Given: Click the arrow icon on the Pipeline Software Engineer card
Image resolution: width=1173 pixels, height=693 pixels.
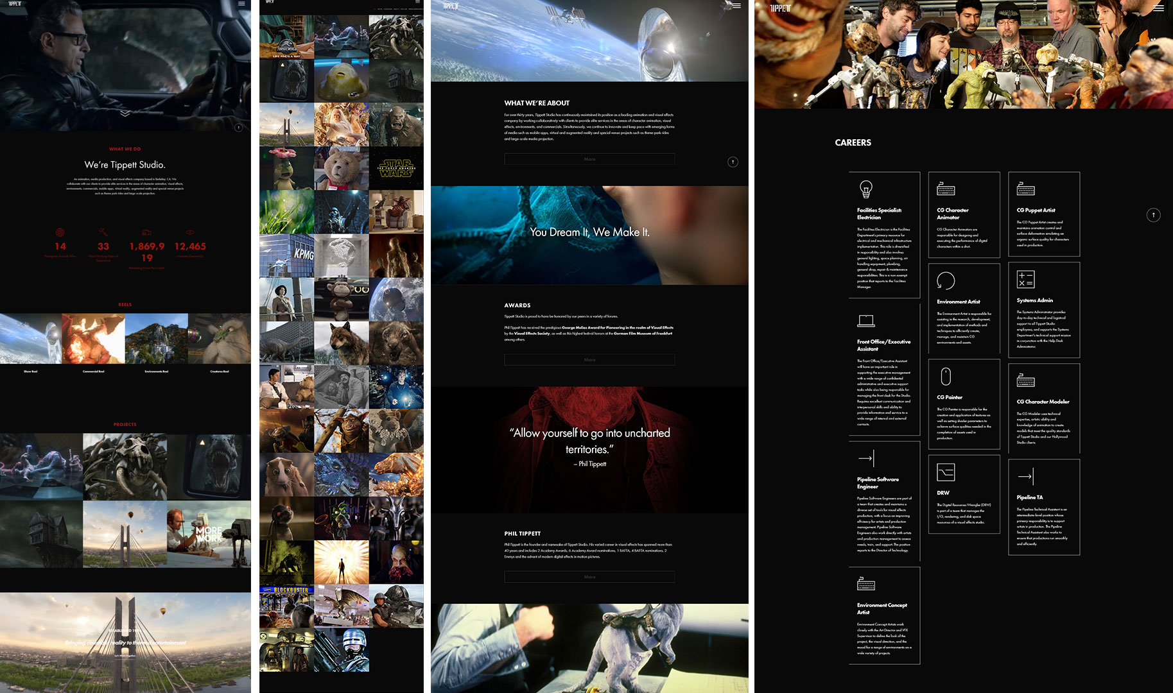Looking at the screenshot, I should pyautogui.click(x=866, y=458).
